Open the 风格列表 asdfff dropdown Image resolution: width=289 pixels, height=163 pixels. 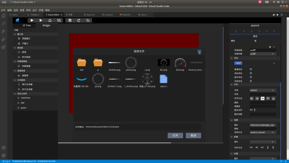(x=263, y=54)
